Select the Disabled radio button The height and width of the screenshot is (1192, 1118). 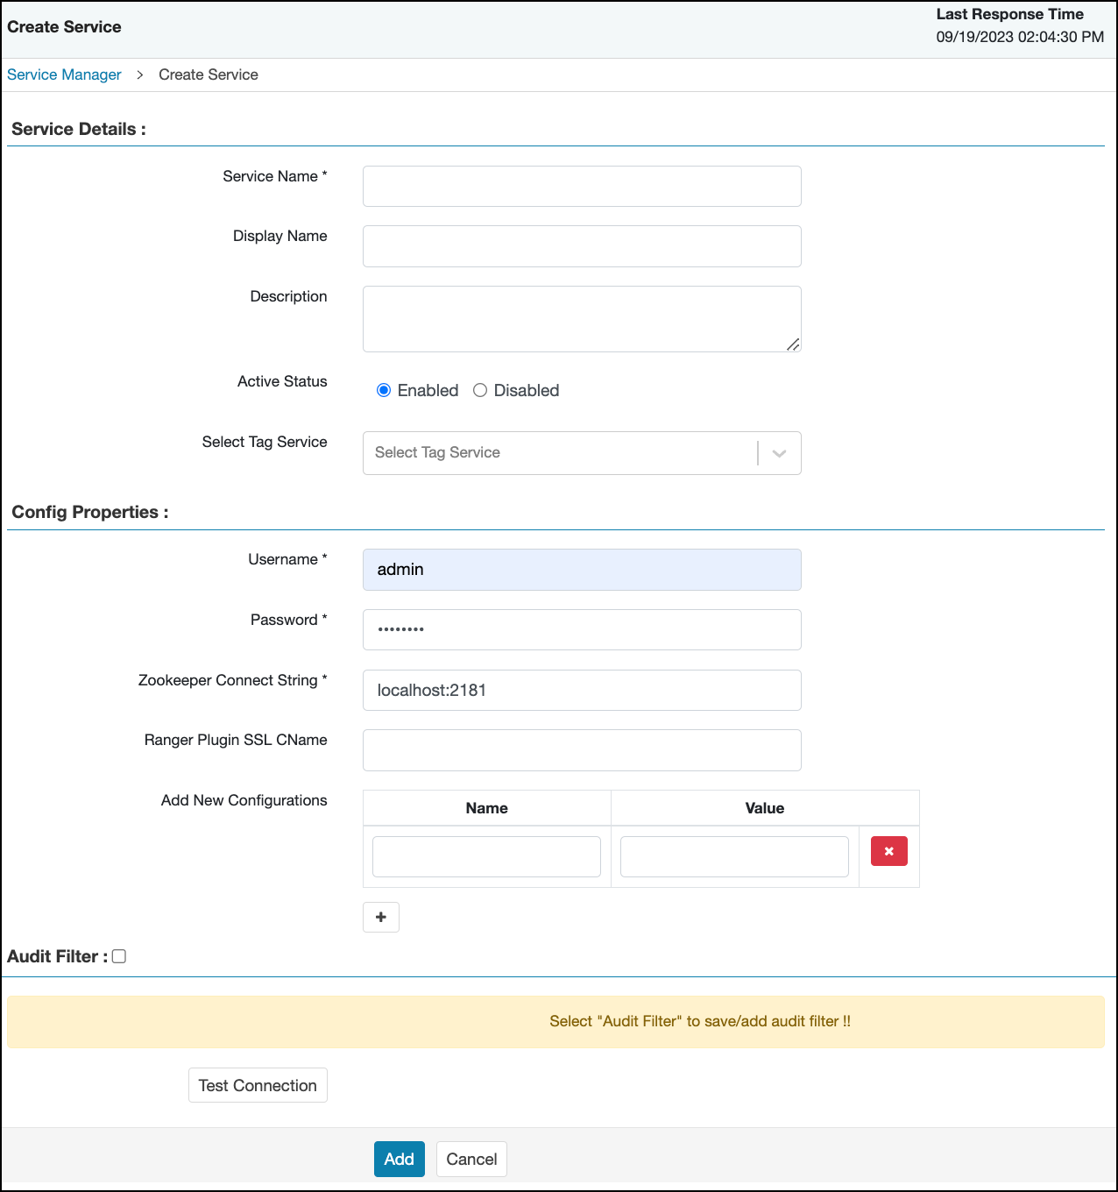(x=480, y=391)
